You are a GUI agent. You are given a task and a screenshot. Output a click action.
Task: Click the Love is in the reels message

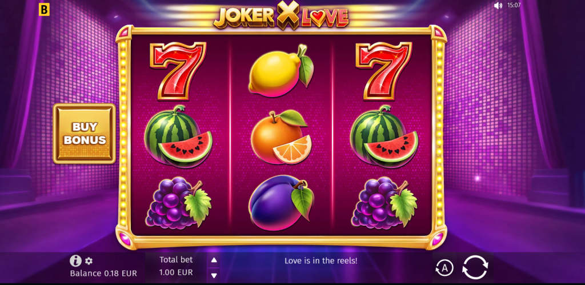pos(321,261)
